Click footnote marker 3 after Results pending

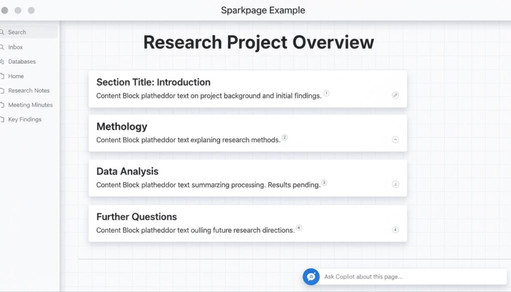(324, 183)
